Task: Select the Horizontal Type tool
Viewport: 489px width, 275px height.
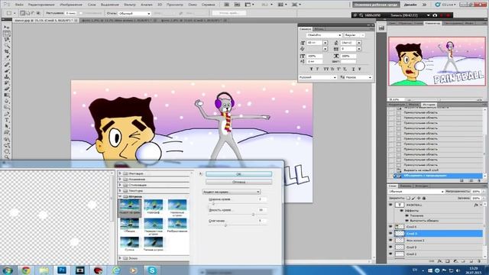Action: click(7, 121)
